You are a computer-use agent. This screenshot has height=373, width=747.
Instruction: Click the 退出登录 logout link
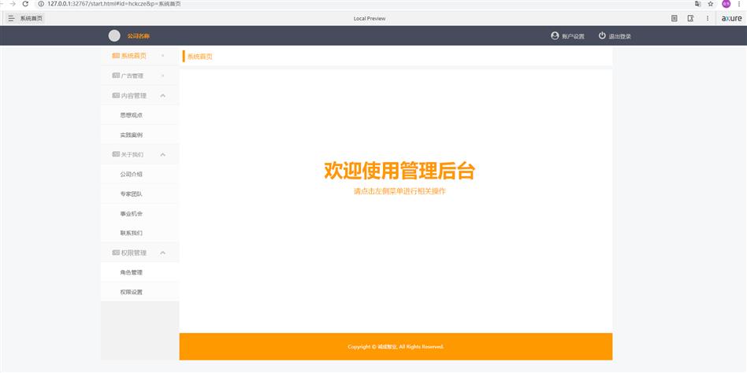click(619, 36)
